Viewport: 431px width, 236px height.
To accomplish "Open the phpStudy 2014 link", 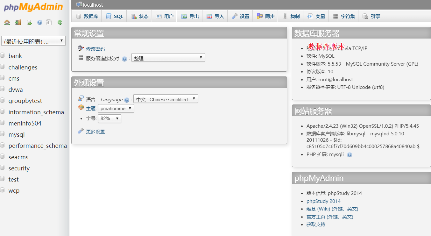I will pyautogui.click(x=323, y=201).
